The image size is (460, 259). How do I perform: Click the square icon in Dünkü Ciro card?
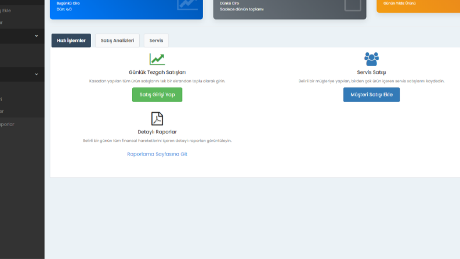tap(353, 5)
